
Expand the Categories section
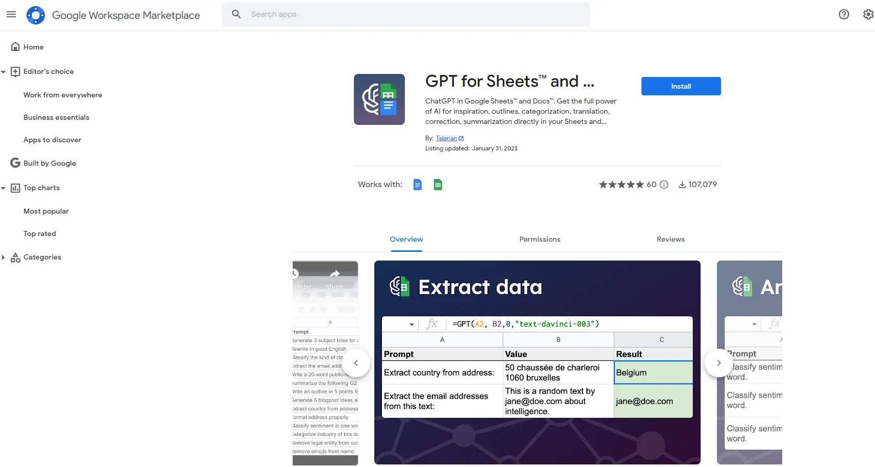[x=4, y=257]
